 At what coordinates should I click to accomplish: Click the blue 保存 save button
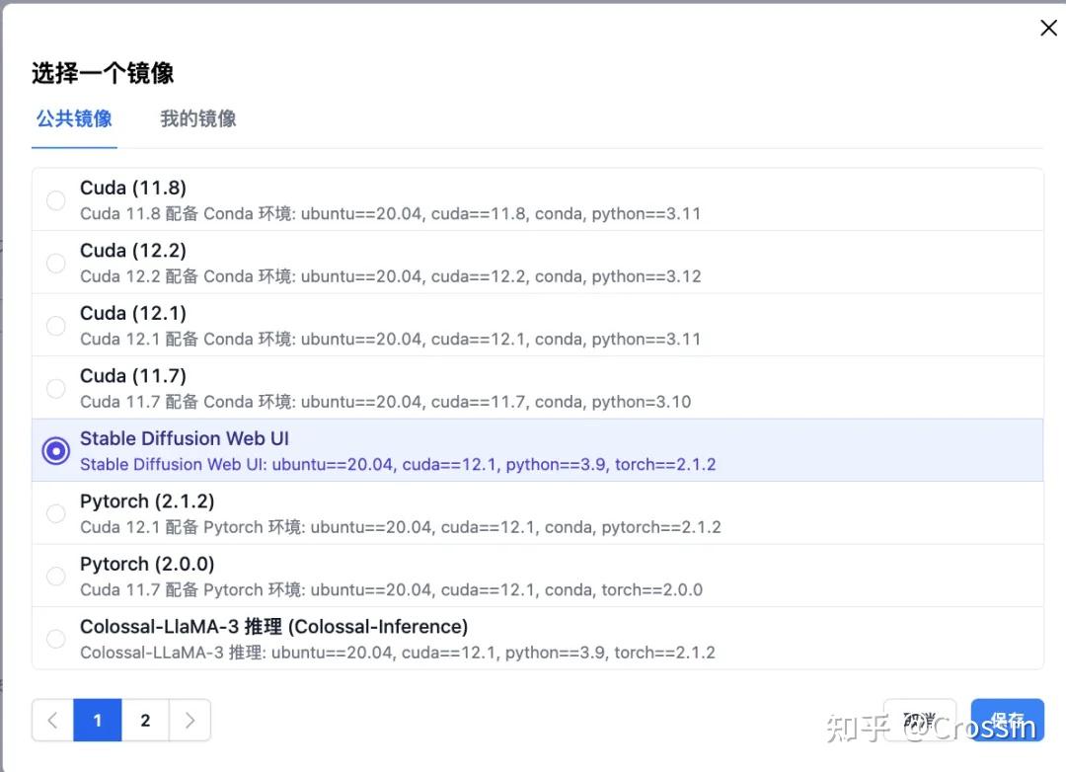pyautogui.click(x=1007, y=720)
